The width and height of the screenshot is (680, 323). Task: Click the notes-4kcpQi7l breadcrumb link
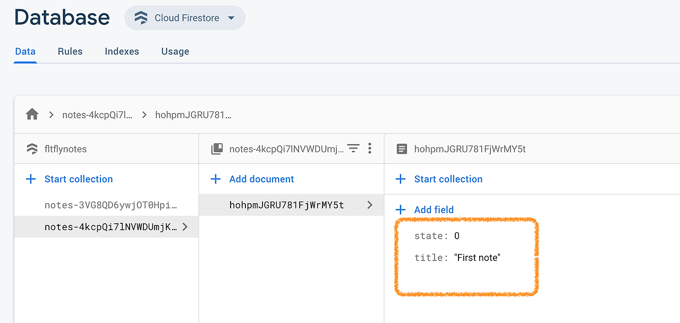(x=97, y=115)
